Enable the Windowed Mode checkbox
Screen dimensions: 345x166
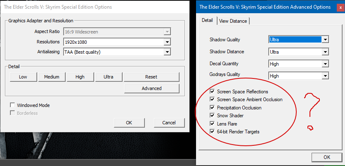pos(13,105)
